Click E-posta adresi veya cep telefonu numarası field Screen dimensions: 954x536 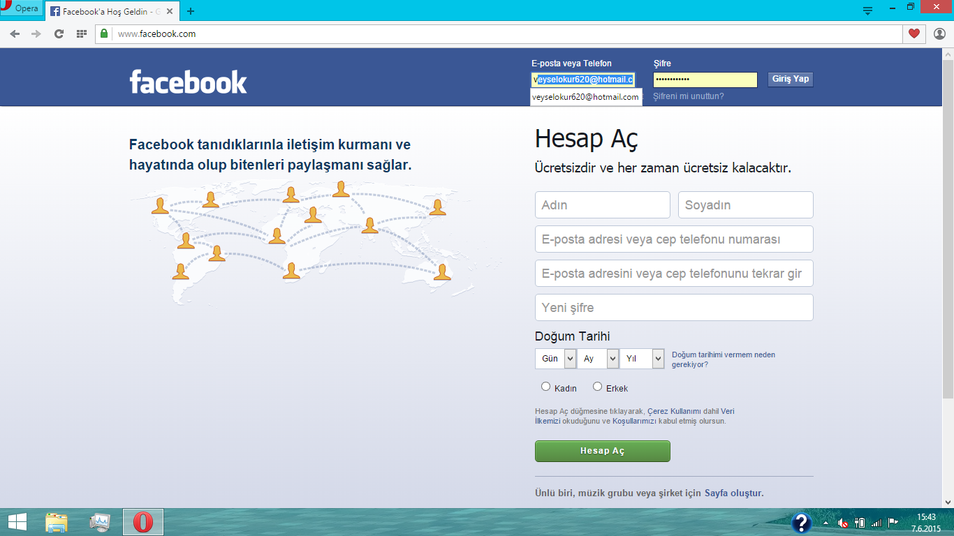point(674,239)
